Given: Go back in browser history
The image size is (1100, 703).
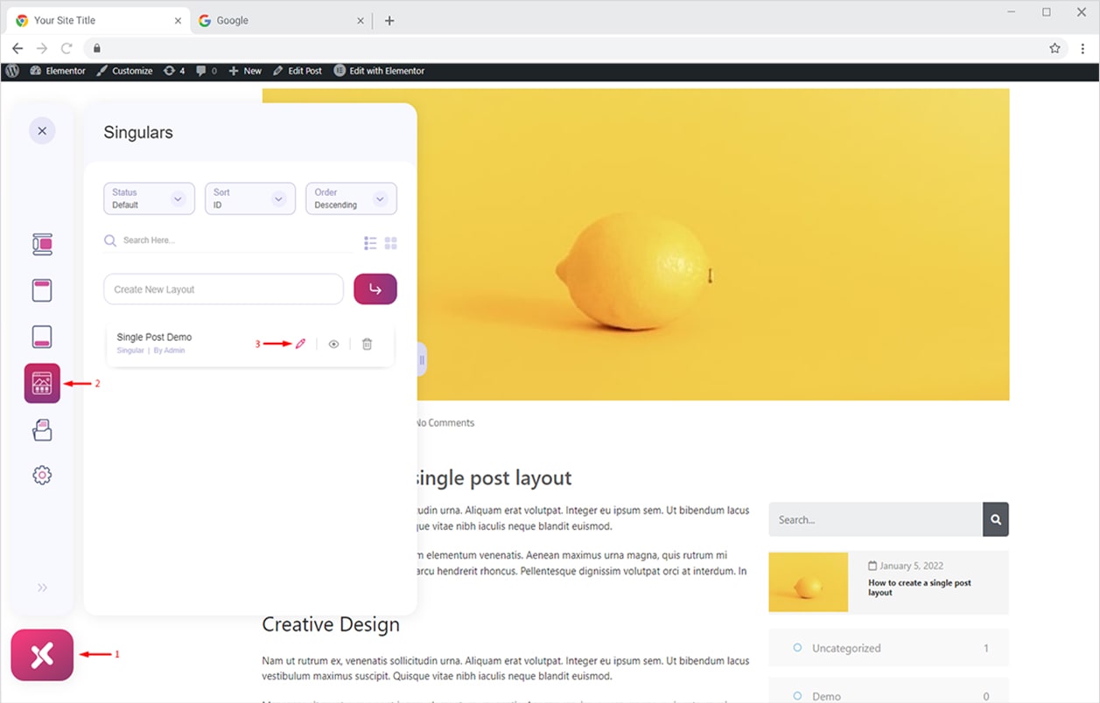Looking at the screenshot, I should pos(18,48).
